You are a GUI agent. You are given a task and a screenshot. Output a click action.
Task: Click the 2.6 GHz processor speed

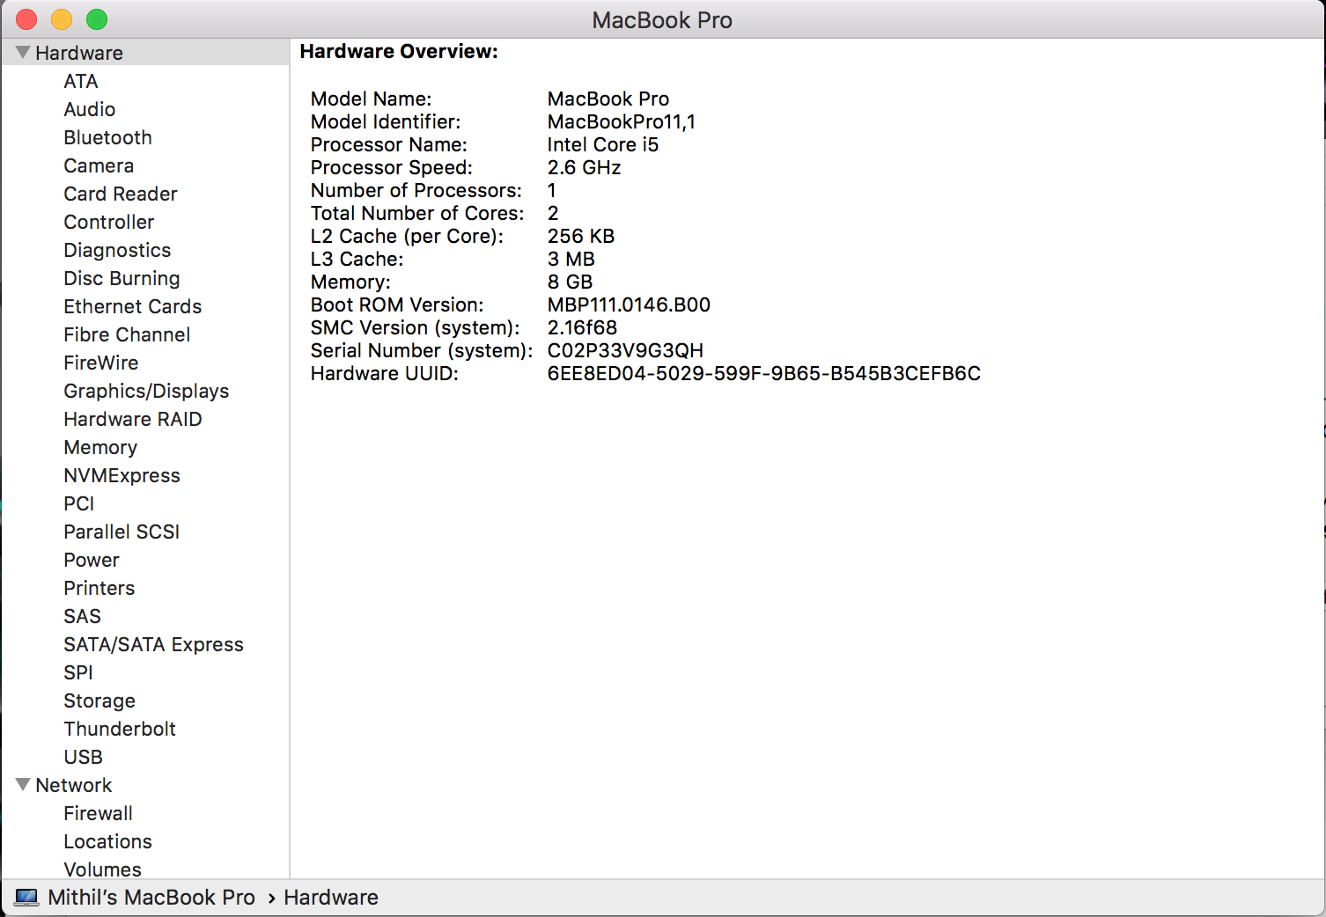585,167
